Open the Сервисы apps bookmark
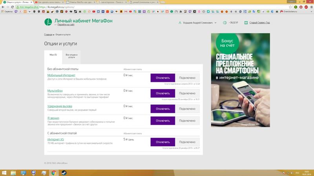The height and width of the screenshot is (176, 314). (x=7, y=12)
